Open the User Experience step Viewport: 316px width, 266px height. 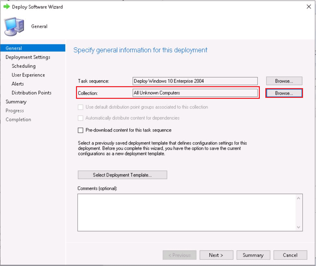pyautogui.click(x=28, y=75)
